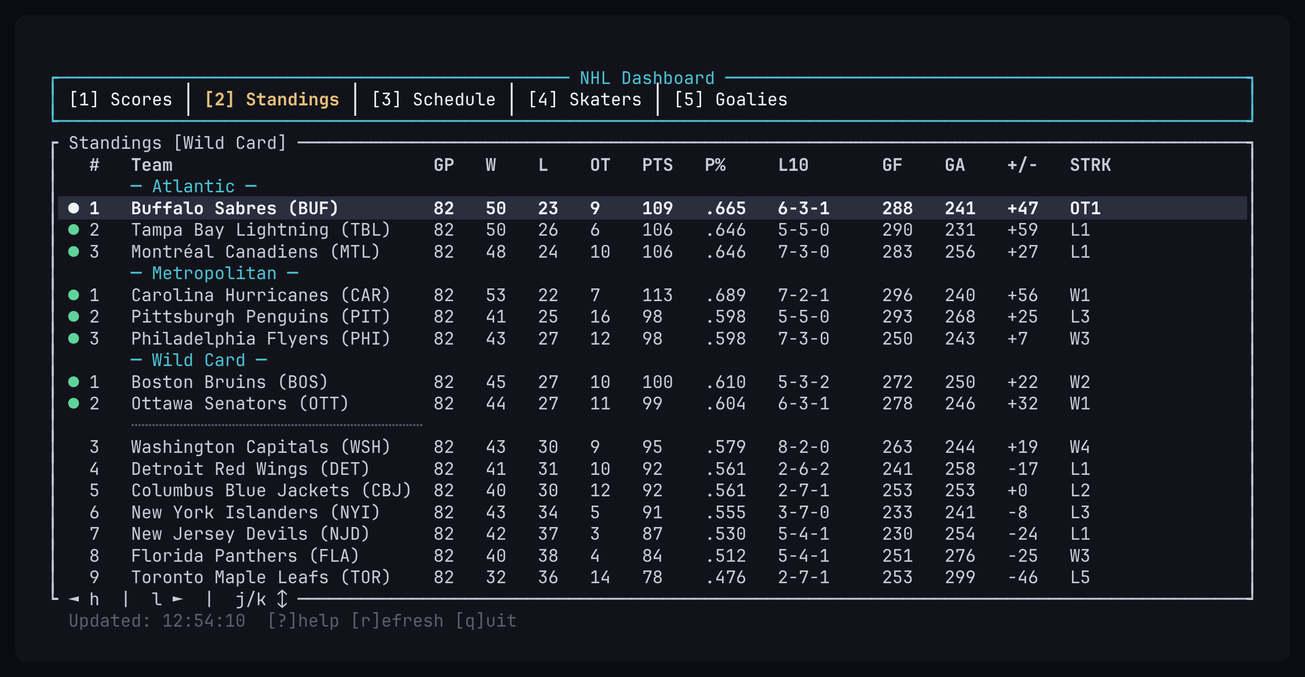Click Buffalo's OT1 streak value
Image resolution: width=1305 pixels, height=677 pixels.
click(x=1085, y=208)
